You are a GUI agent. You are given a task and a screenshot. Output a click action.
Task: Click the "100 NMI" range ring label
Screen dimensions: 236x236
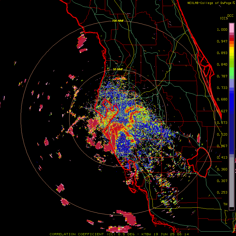coord(118,21)
